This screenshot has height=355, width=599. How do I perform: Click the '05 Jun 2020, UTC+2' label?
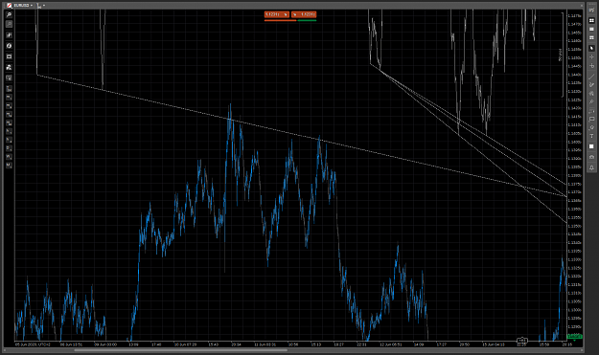coord(33,344)
